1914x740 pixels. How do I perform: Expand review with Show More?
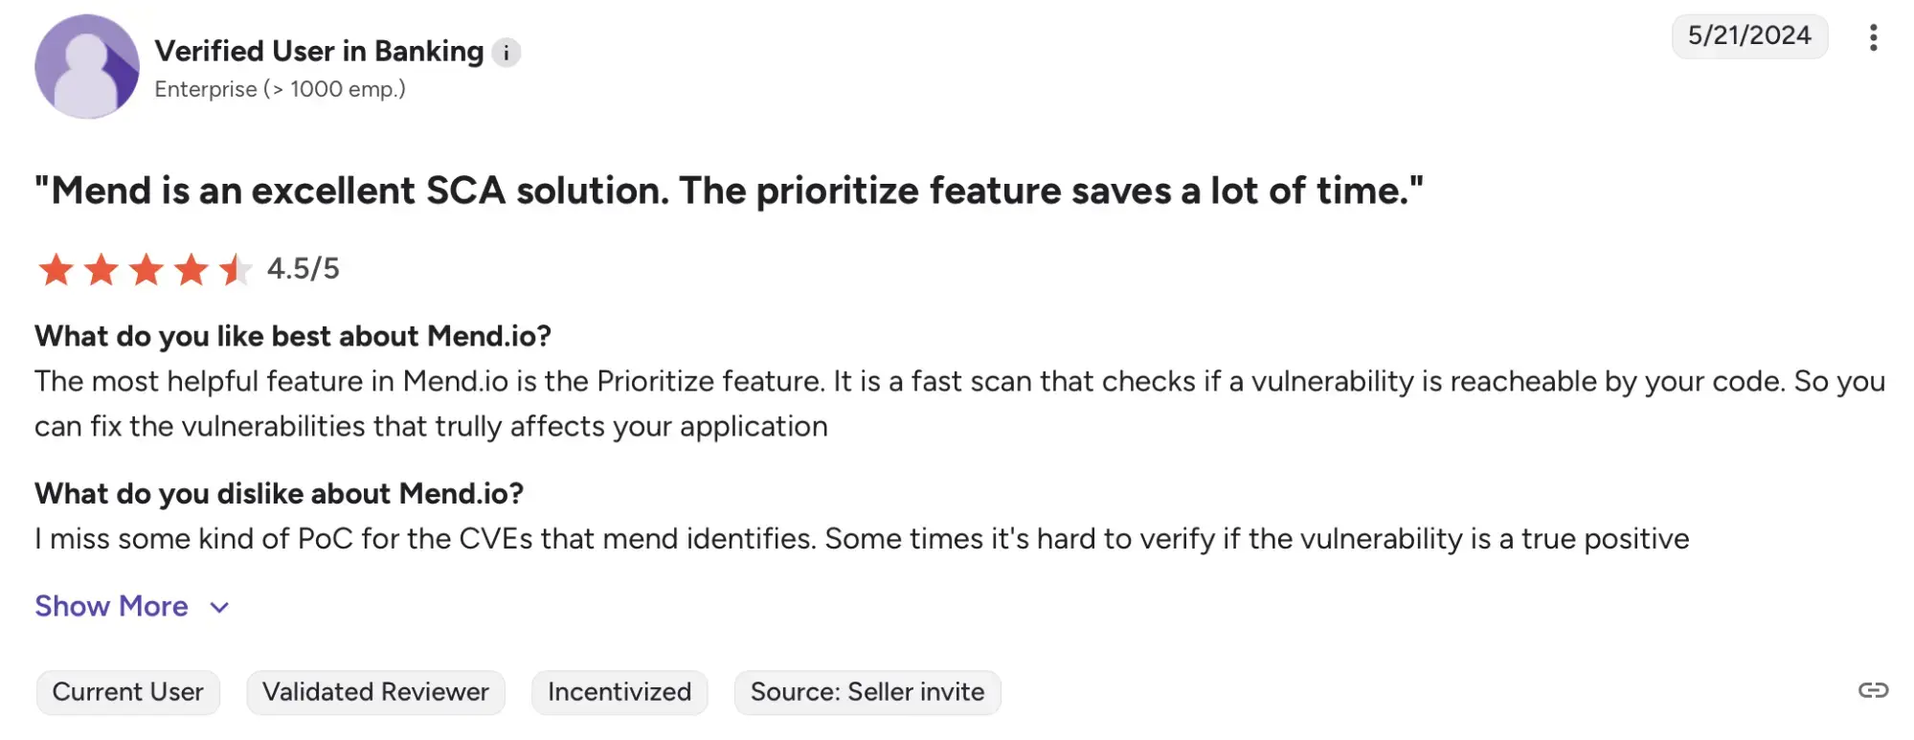tap(112, 606)
